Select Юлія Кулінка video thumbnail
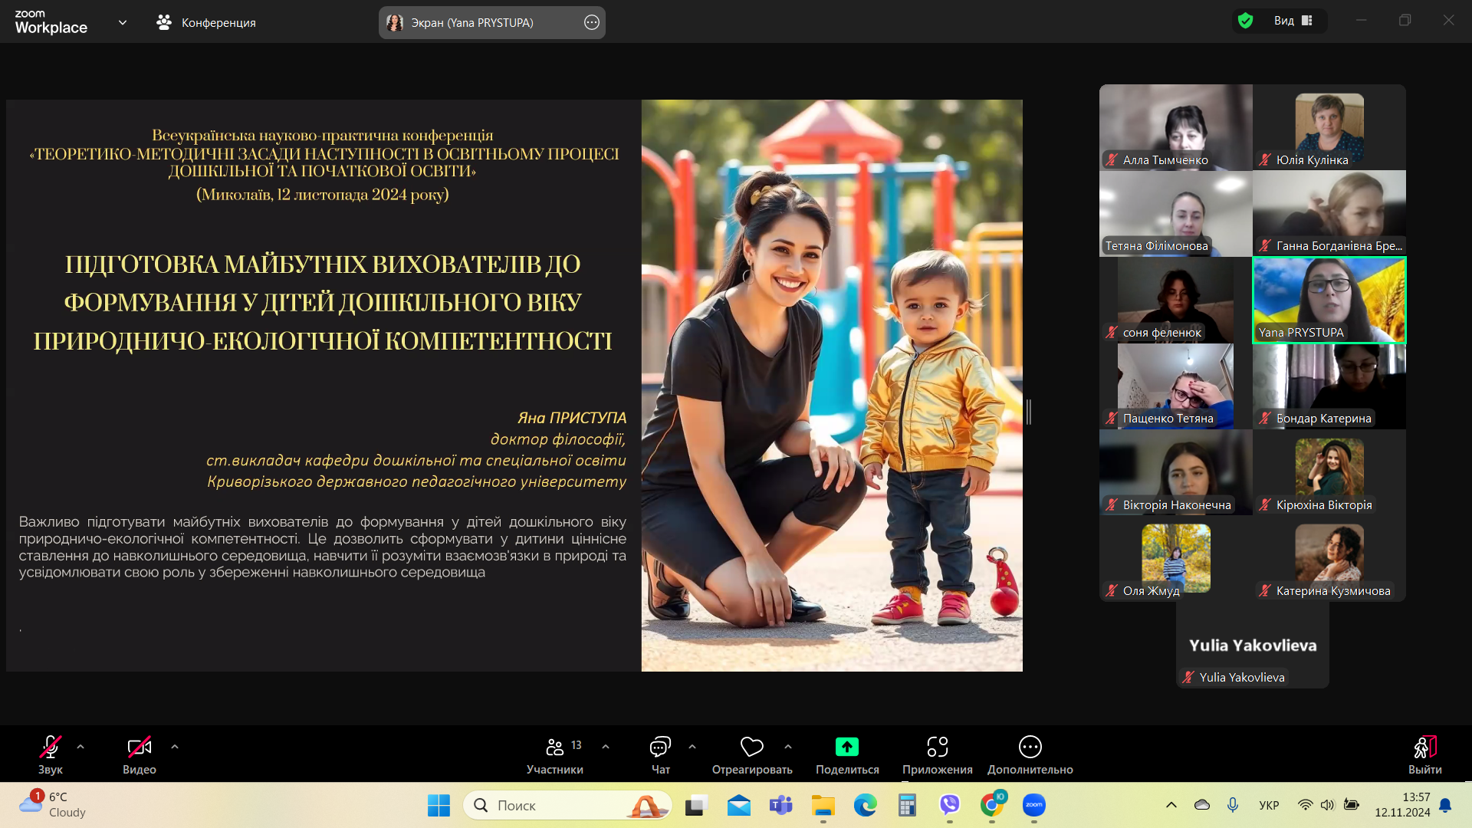1472x828 pixels. (1329, 127)
